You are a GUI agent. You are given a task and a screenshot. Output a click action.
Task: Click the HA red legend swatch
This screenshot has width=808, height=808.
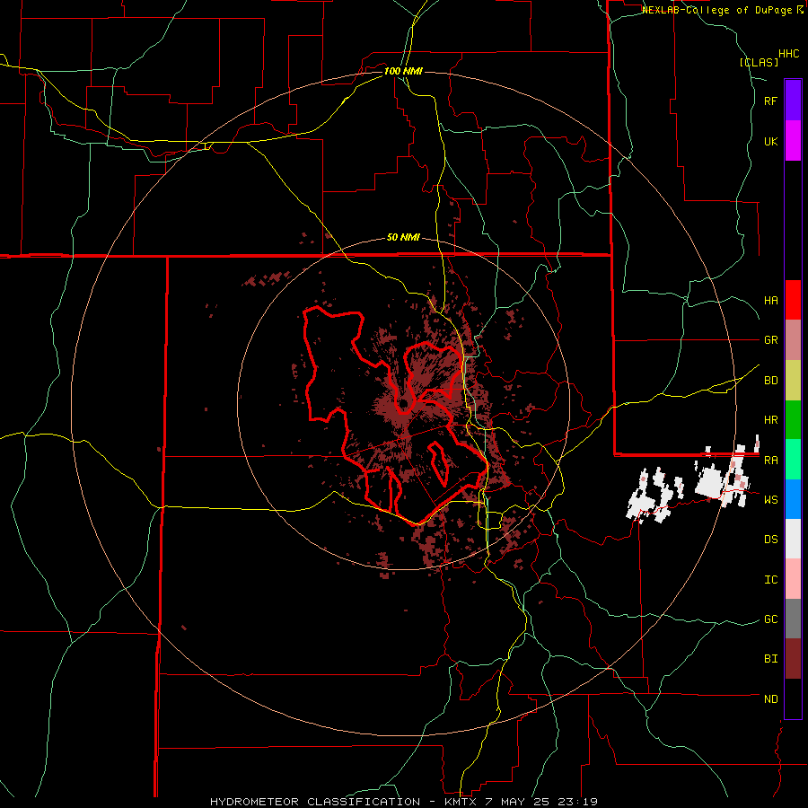coord(793,300)
